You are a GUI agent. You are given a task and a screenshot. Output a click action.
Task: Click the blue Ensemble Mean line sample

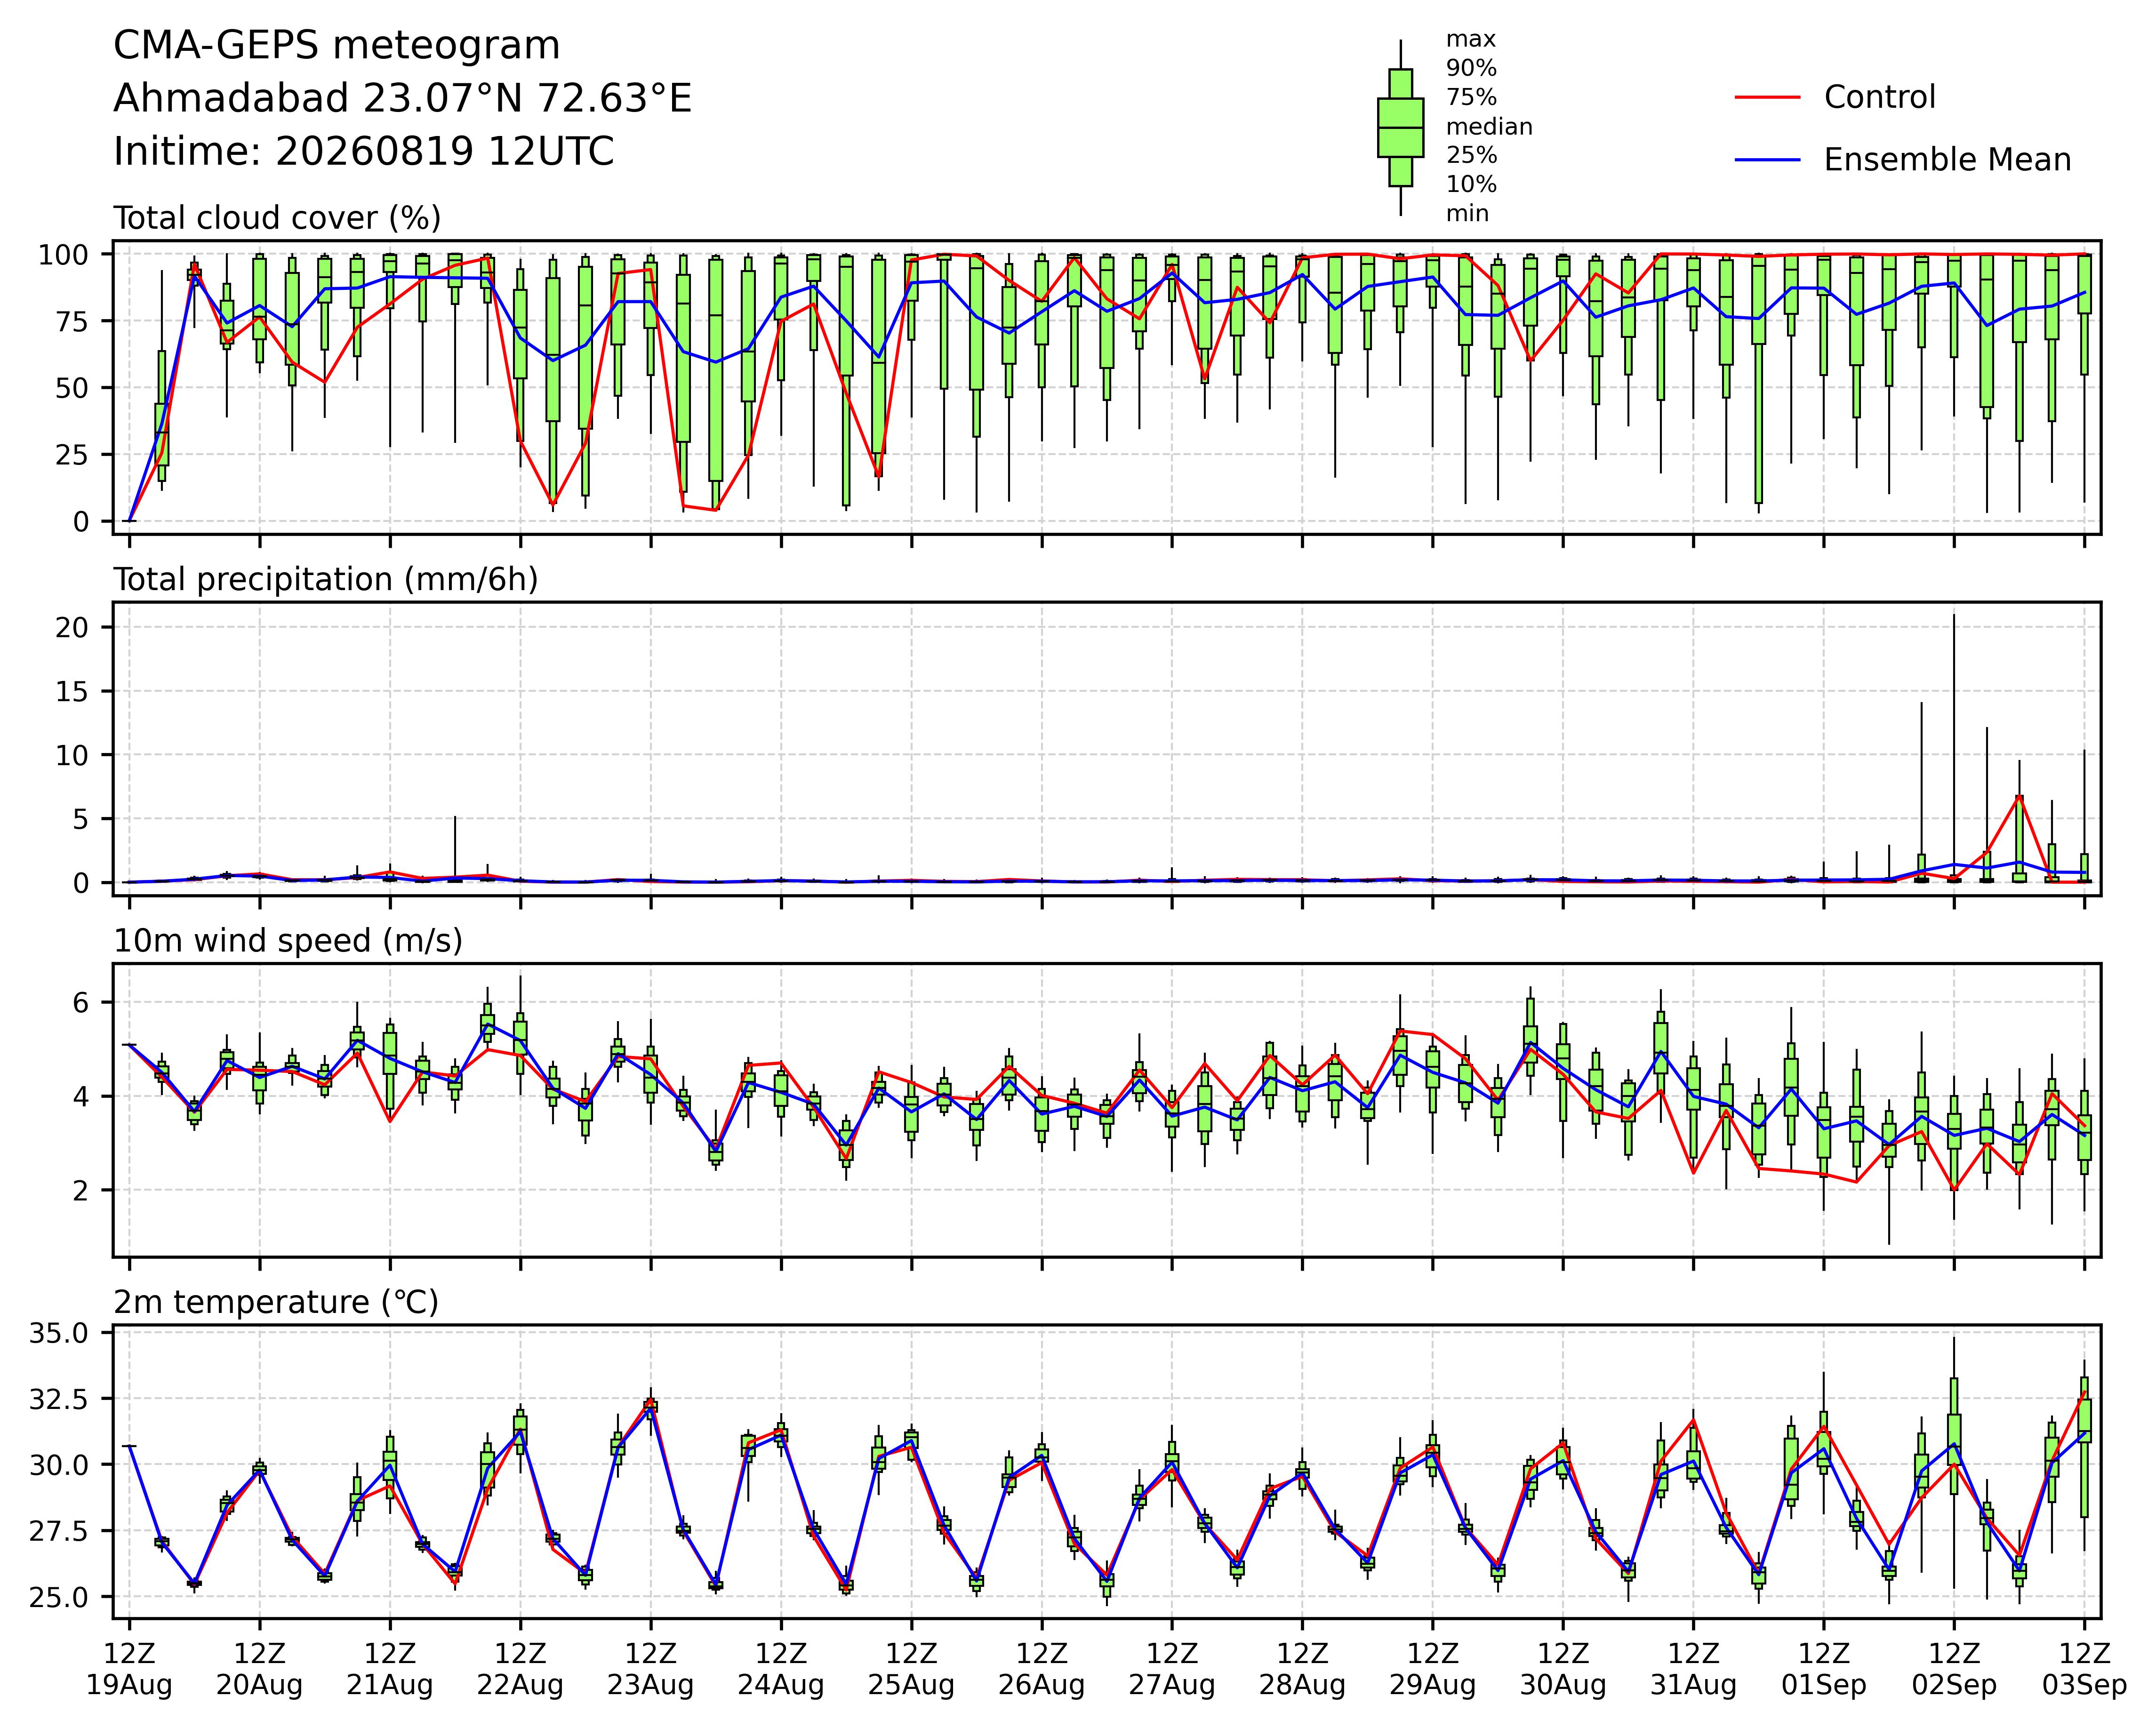coord(1767,160)
